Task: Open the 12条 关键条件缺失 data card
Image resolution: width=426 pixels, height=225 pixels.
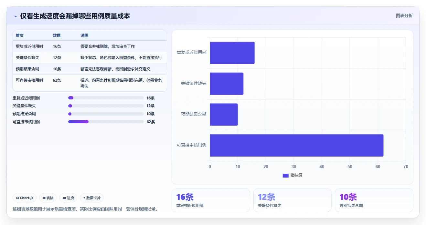Action: point(293,200)
